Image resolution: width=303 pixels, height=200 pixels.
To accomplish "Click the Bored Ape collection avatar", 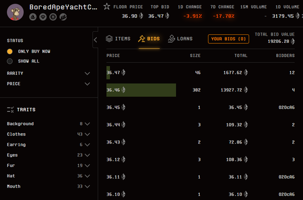I will (x=15, y=12).
